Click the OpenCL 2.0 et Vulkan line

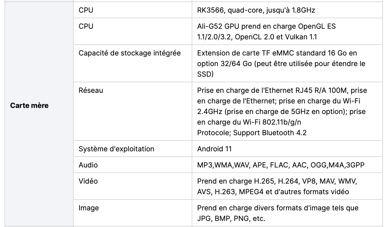coord(257,37)
